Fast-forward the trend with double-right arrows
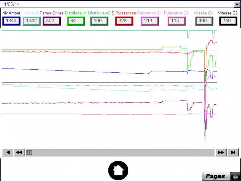This screenshot has width=241, height=181. [x=221, y=153]
